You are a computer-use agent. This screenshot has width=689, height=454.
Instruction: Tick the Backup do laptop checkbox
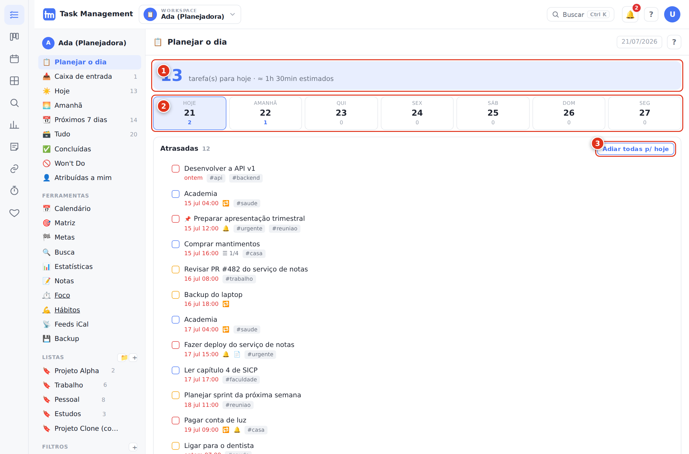point(175,295)
